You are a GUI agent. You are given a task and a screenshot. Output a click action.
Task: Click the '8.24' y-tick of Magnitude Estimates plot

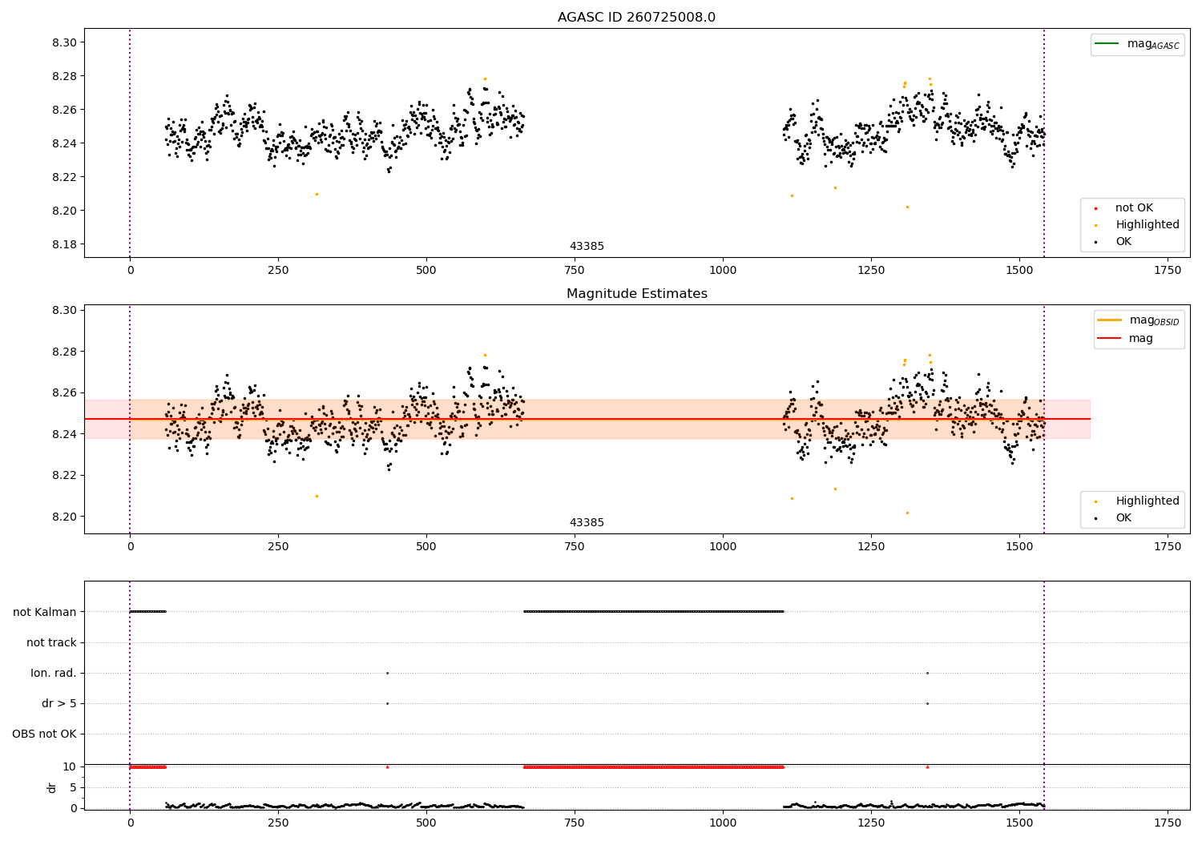tap(64, 434)
